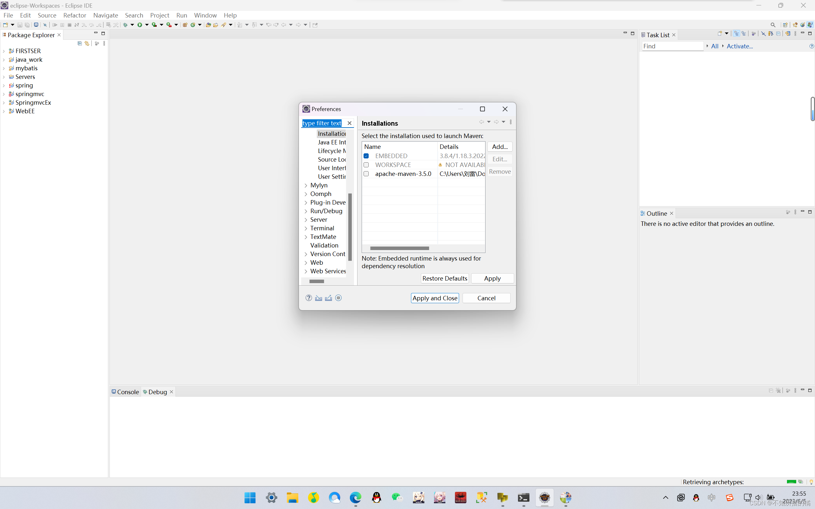Click the New file wizard toolbar icon
The width and height of the screenshot is (815, 509).
pyautogui.click(x=5, y=25)
